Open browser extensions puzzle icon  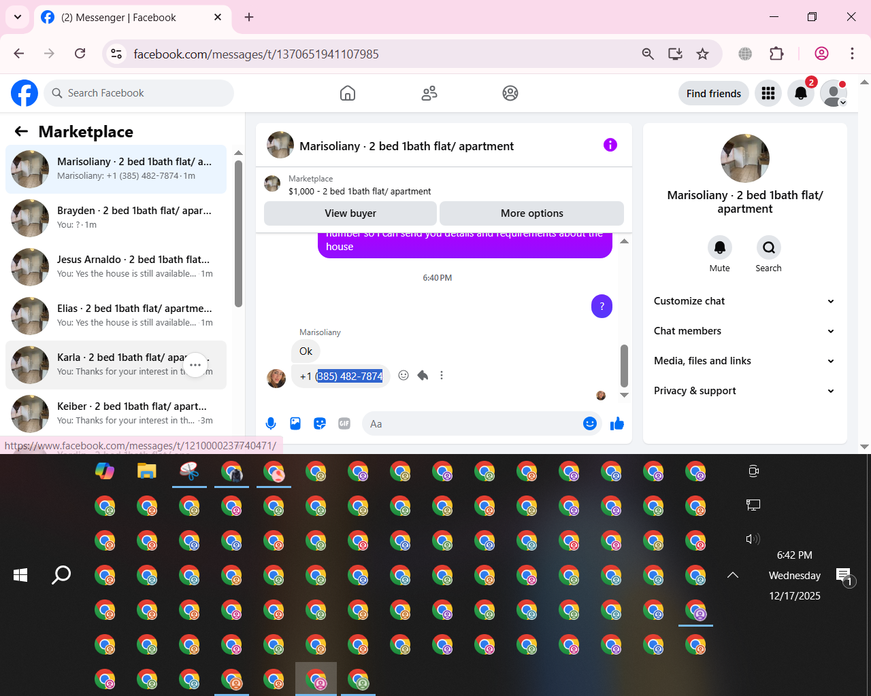pos(776,54)
